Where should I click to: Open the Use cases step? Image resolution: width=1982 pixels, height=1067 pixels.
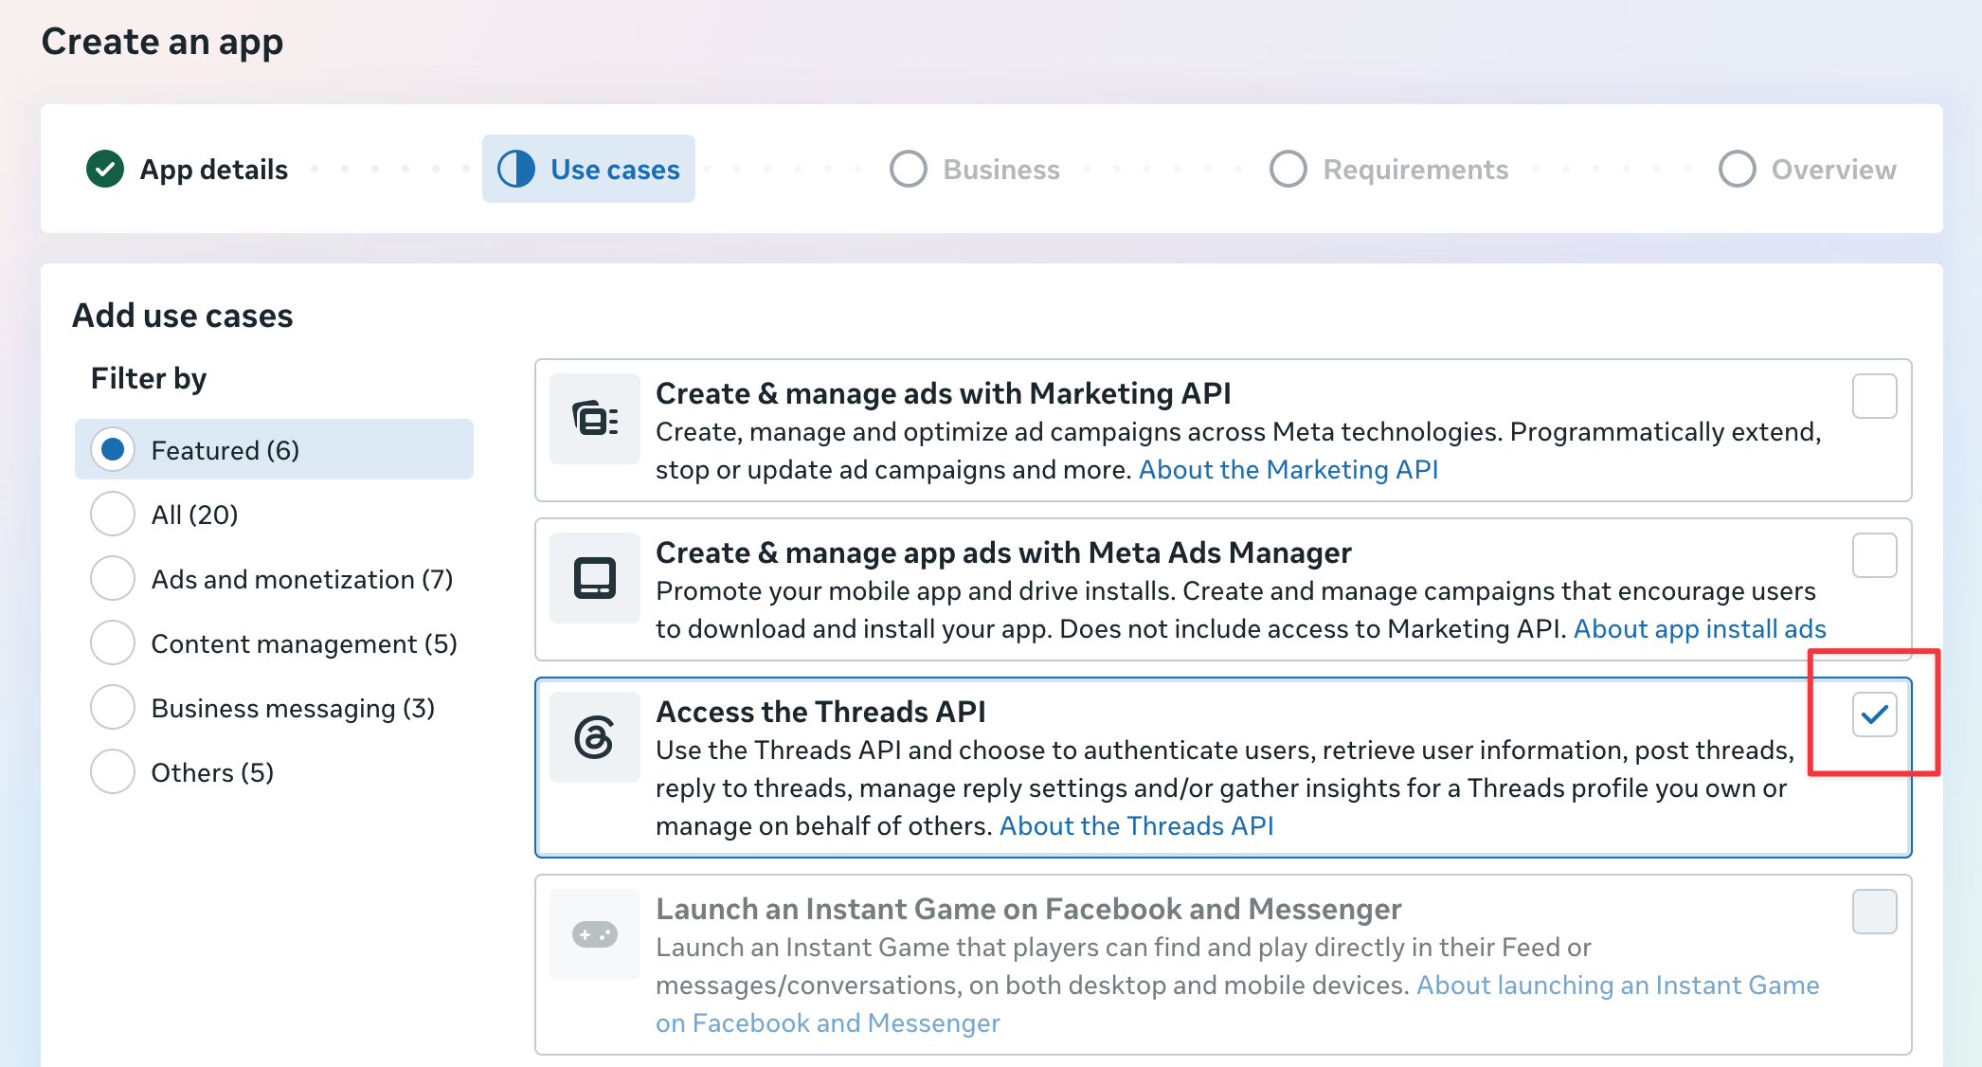coord(588,169)
